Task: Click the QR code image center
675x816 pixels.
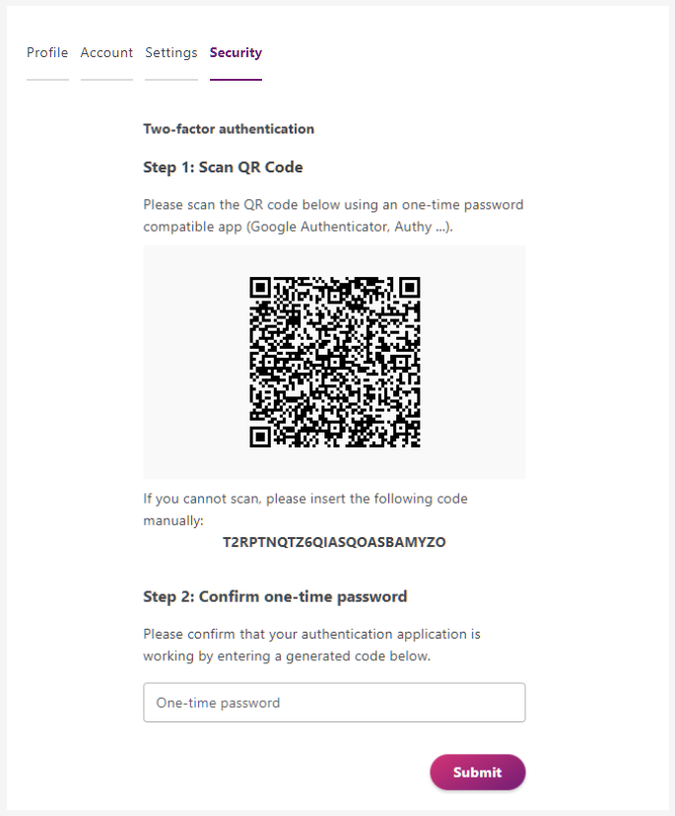Action: tap(335, 363)
